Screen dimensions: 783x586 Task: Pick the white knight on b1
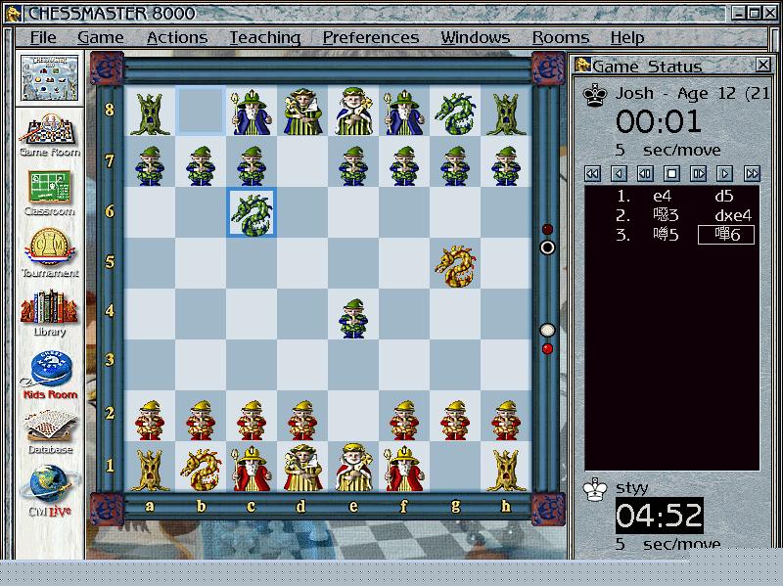(x=201, y=470)
